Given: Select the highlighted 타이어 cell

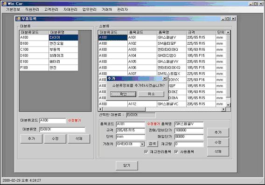Looking at the screenshot, I should [63, 37].
